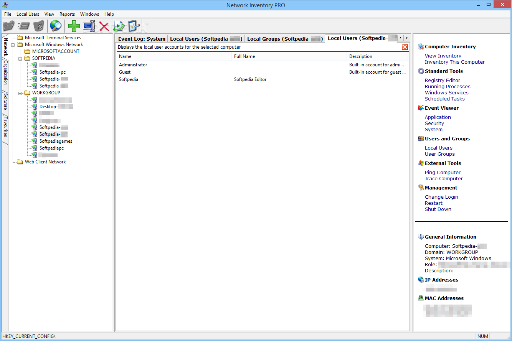Click the Shut Down link
The height and width of the screenshot is (341, 512).
[438, 209]
